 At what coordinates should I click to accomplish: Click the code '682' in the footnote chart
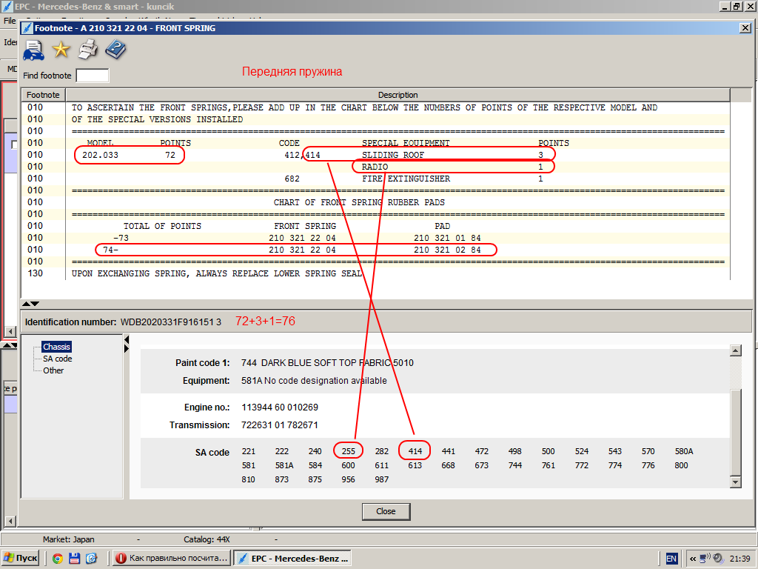(x=292, y=179)
